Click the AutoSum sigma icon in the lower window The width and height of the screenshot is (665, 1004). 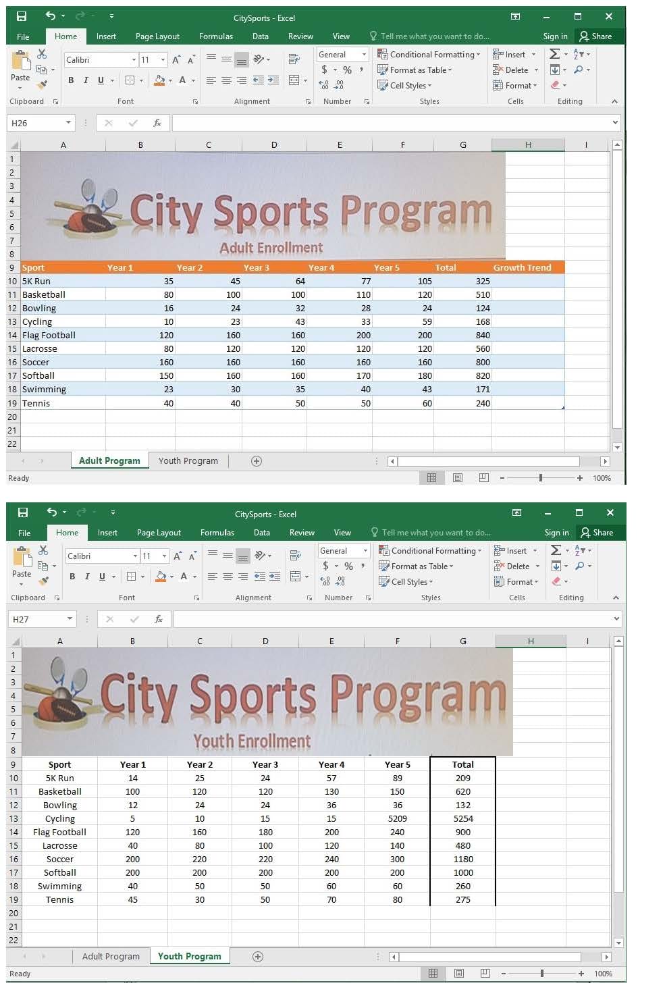pyautogui.click(x=556, y=550)
